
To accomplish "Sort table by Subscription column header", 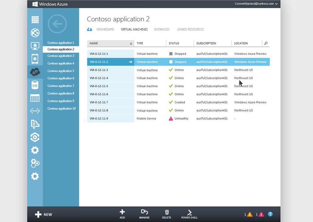I will 212,43.
